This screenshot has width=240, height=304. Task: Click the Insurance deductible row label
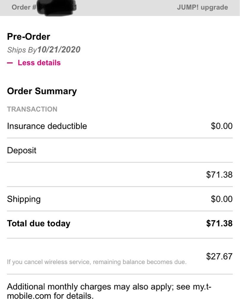47,126
